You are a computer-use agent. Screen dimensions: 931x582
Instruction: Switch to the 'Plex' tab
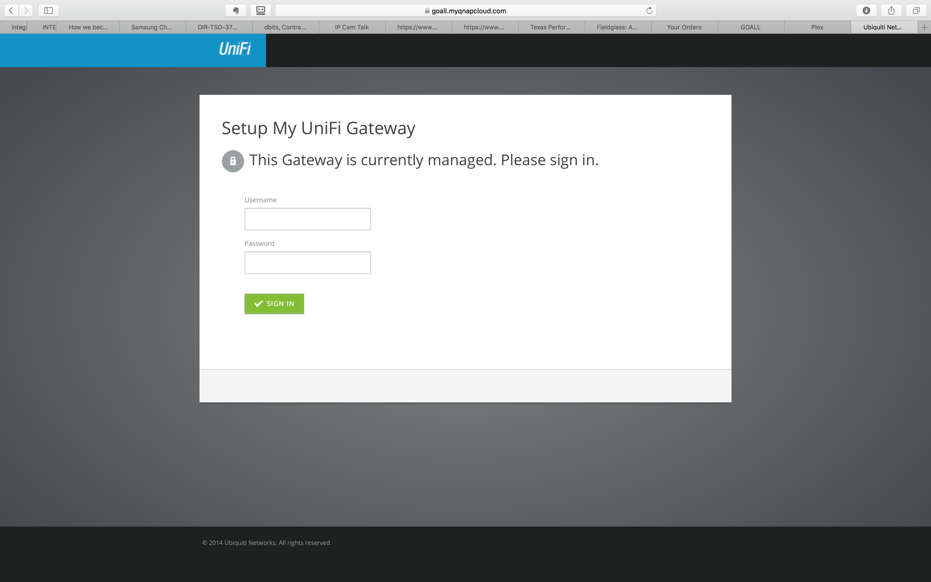pyautogui.click(x=817, y=27)
